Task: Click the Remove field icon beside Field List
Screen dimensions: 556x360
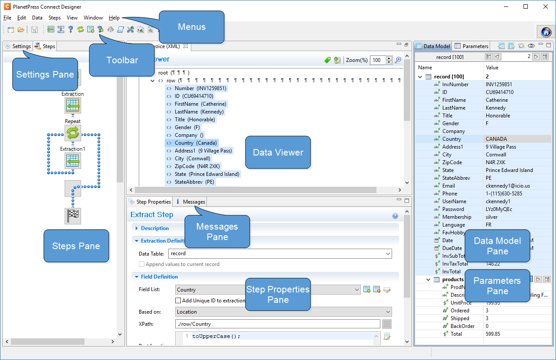Action: pyautogui.click(x=376, y=289)
